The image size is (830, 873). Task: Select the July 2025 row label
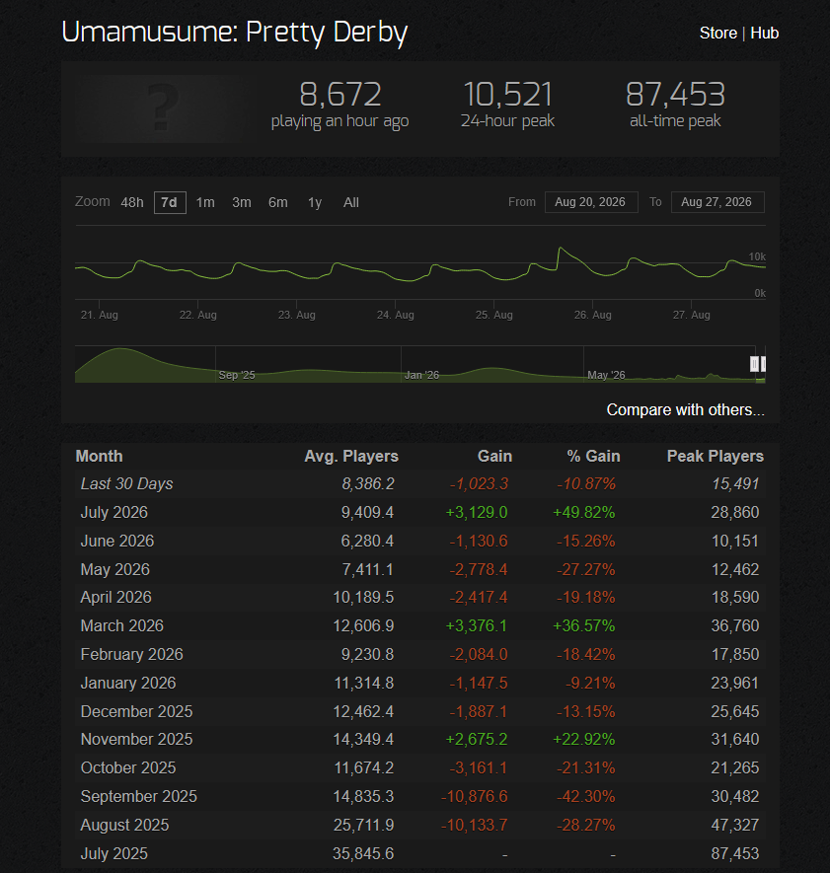pos(114,853)
